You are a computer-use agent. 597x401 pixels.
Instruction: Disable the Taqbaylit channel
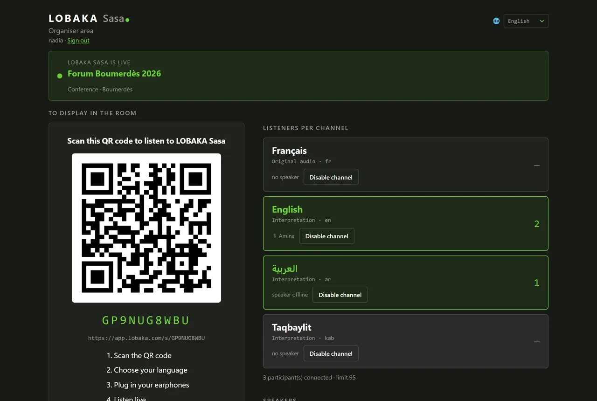tap(331, 353)
